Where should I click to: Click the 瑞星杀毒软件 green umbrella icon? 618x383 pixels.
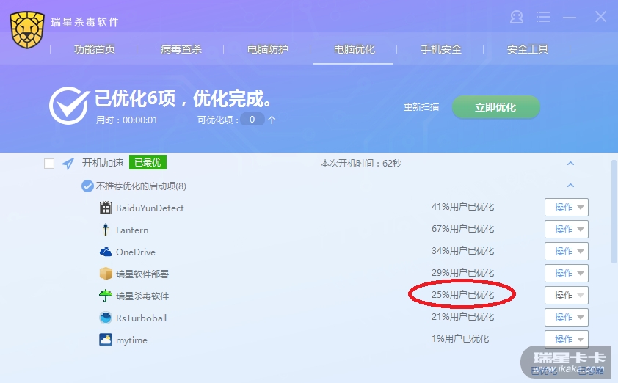coord(105,296)
